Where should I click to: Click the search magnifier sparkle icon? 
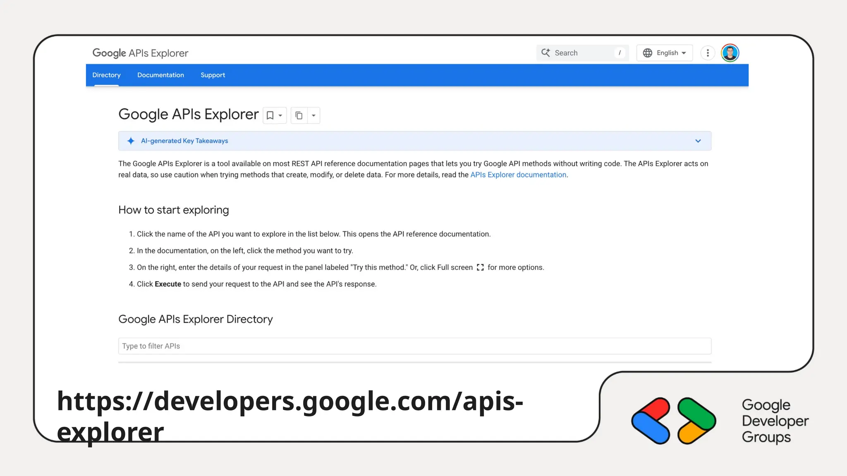(x=546, y=52)
